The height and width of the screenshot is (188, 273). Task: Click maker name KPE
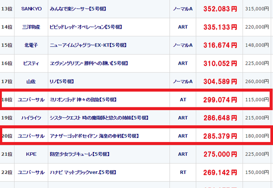[x=31, y=154]
